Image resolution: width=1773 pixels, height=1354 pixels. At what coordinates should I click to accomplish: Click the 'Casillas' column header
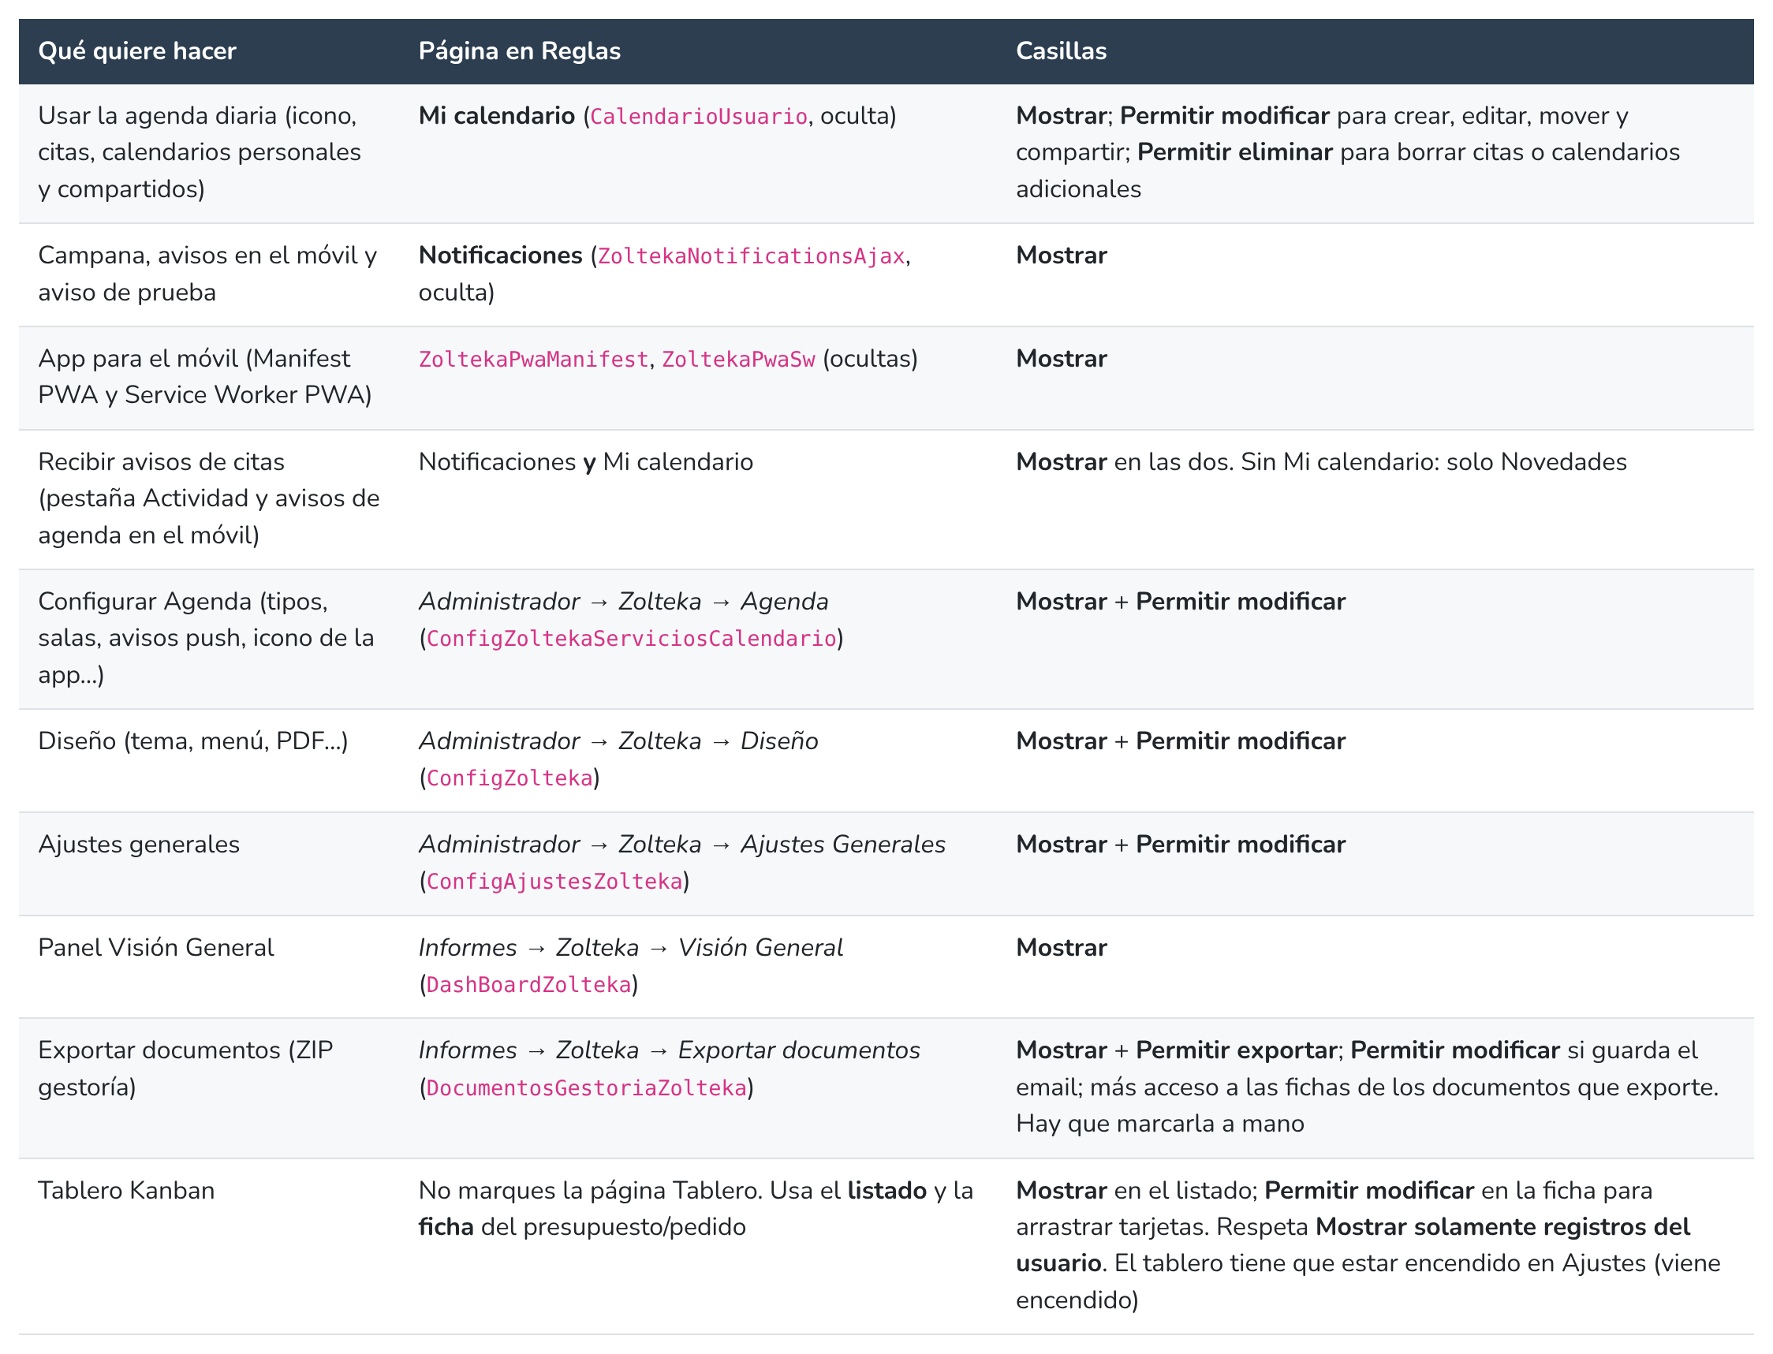pyautogui.click(x=1061, y=50)
